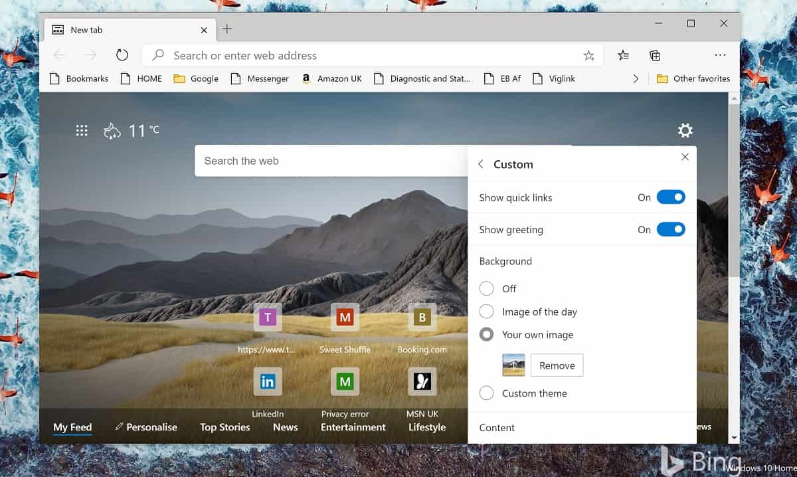Open the Collections icon in toolbar
The width and height of the screenshot is (797, 477).
655,55
